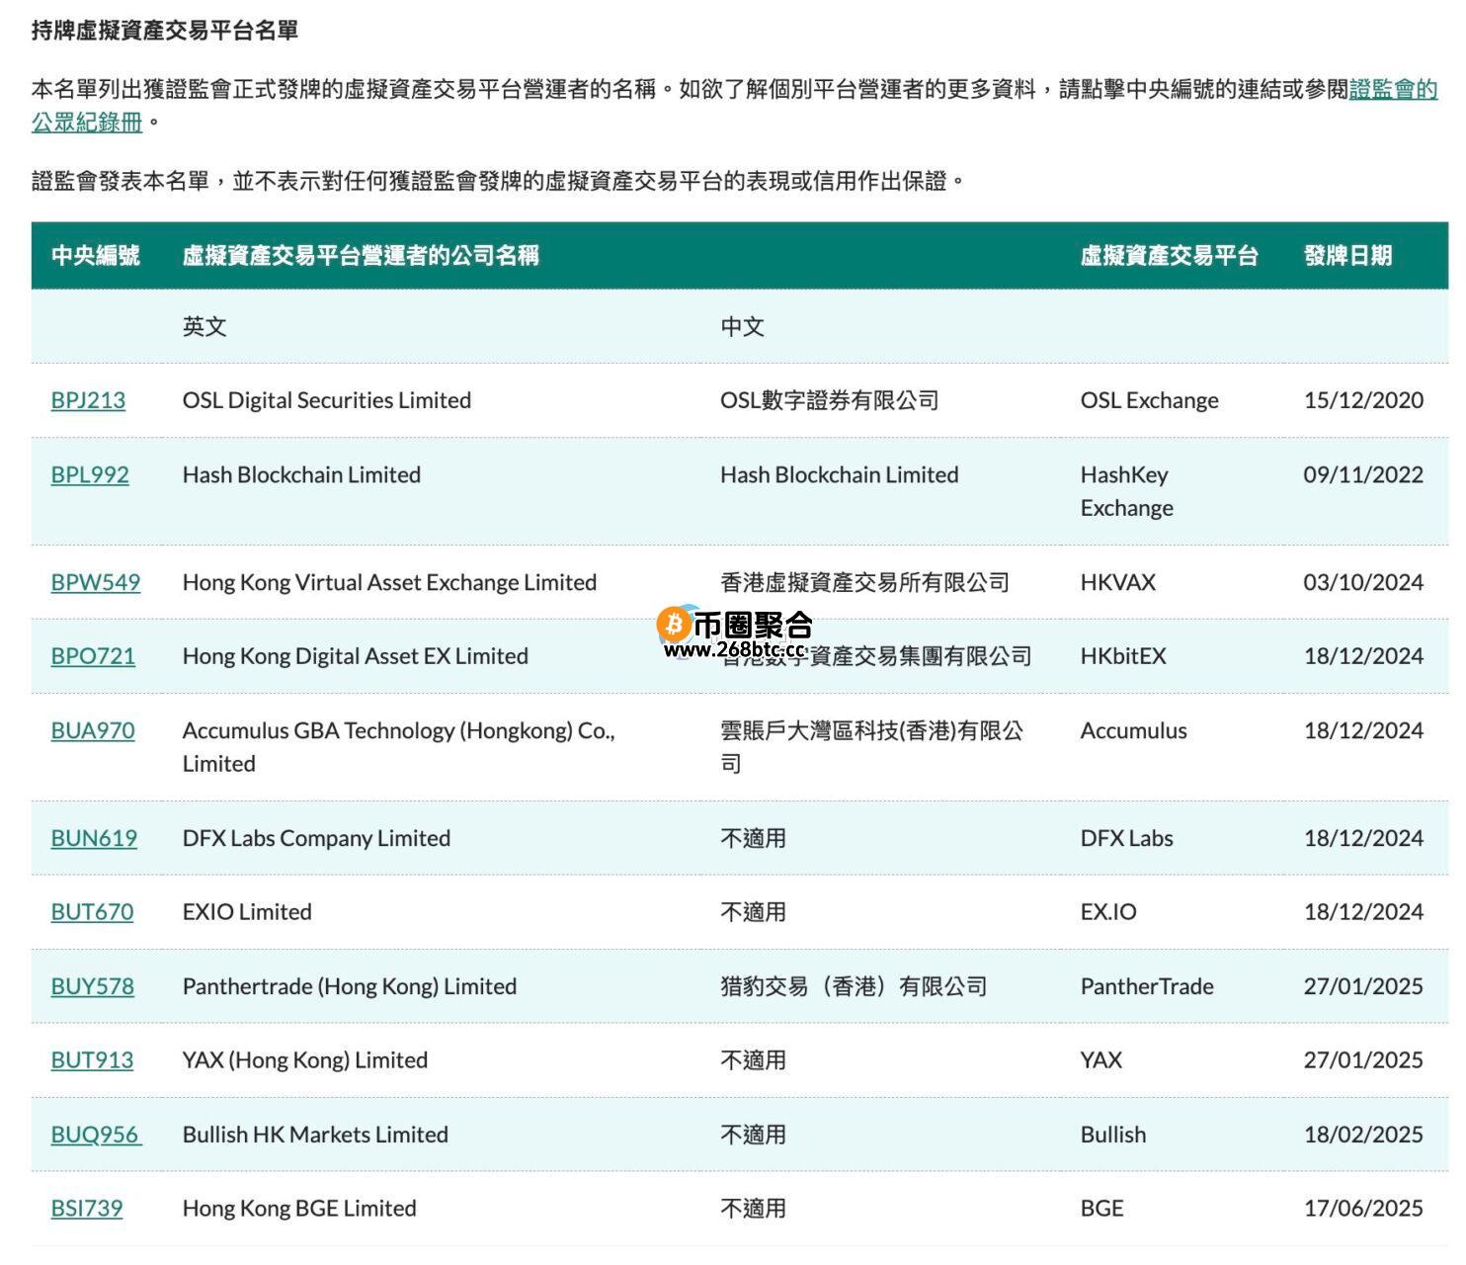Image resolution: width=1466 pixels, height=1265 pixels.
Task: Click the OSL Exchange platform cell
Action: tap(1150, 400)
